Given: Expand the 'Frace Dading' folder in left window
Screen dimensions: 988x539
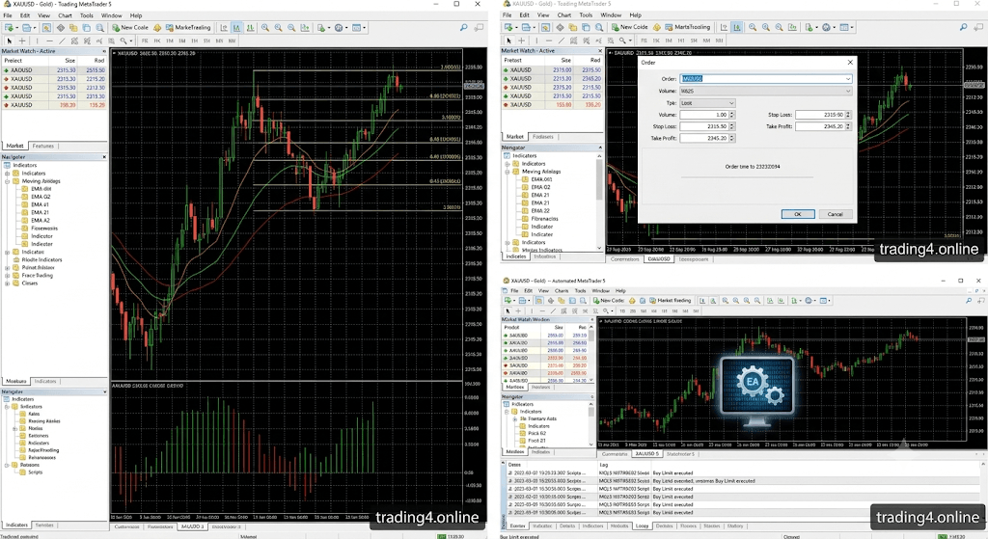Looking at the screenshot, I should click(8, 275).
